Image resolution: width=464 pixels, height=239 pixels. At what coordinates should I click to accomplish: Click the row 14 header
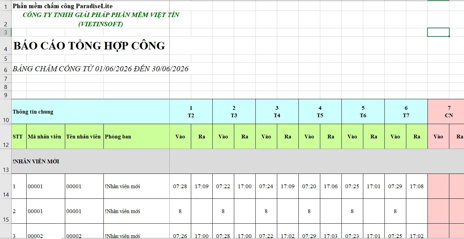pyautogui.click(x=5, y=186)
